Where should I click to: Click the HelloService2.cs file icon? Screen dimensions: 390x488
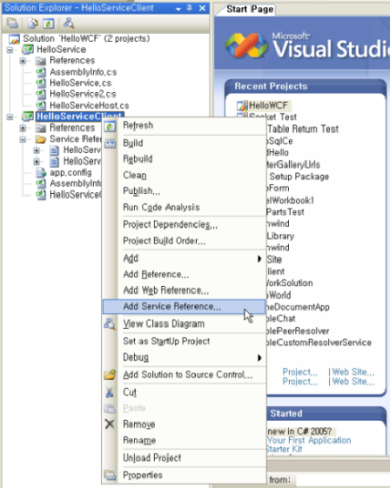pos(40,94)
